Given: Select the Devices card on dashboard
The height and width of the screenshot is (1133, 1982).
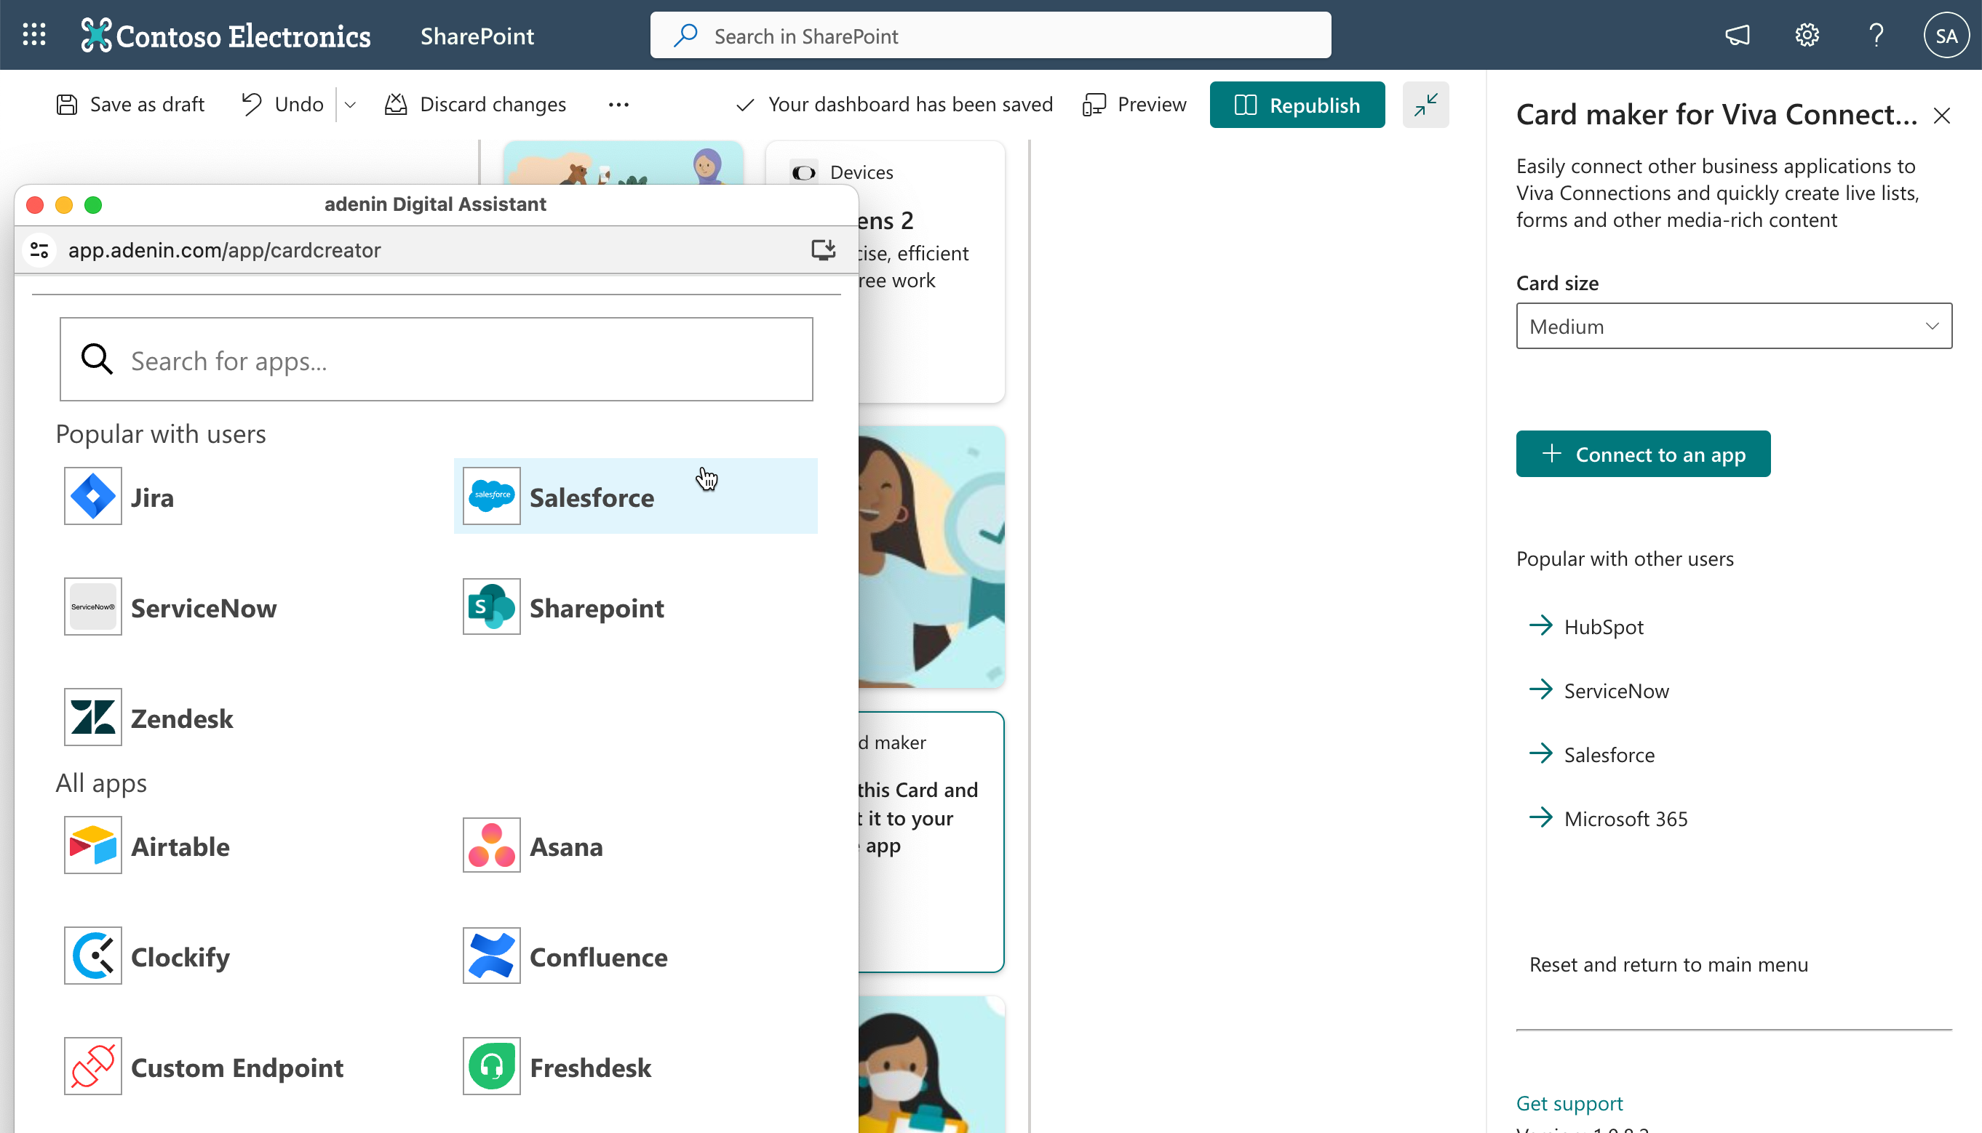Looking at the screenshot, I should [885, 271].
